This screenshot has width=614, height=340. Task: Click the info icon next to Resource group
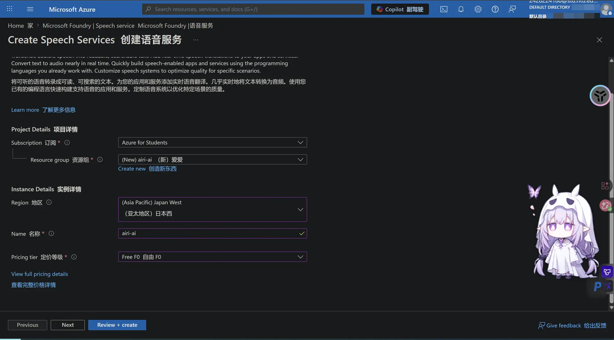coord(100,160)
